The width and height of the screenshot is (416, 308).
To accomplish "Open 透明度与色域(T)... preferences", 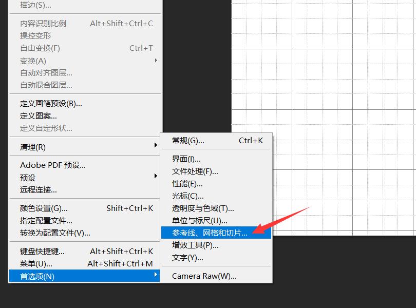I will click(x=216, y=208).
